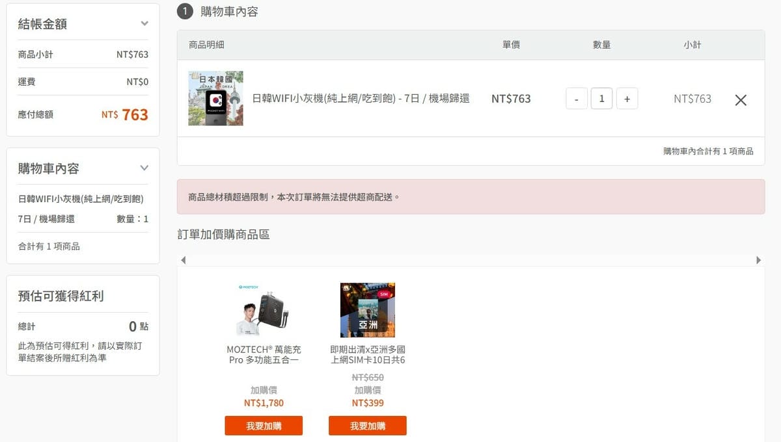This screenshot has width=781, height=442.
Task: Click the 日本韓國 pocket WiFi product image
Action: [x=215, y=99]
